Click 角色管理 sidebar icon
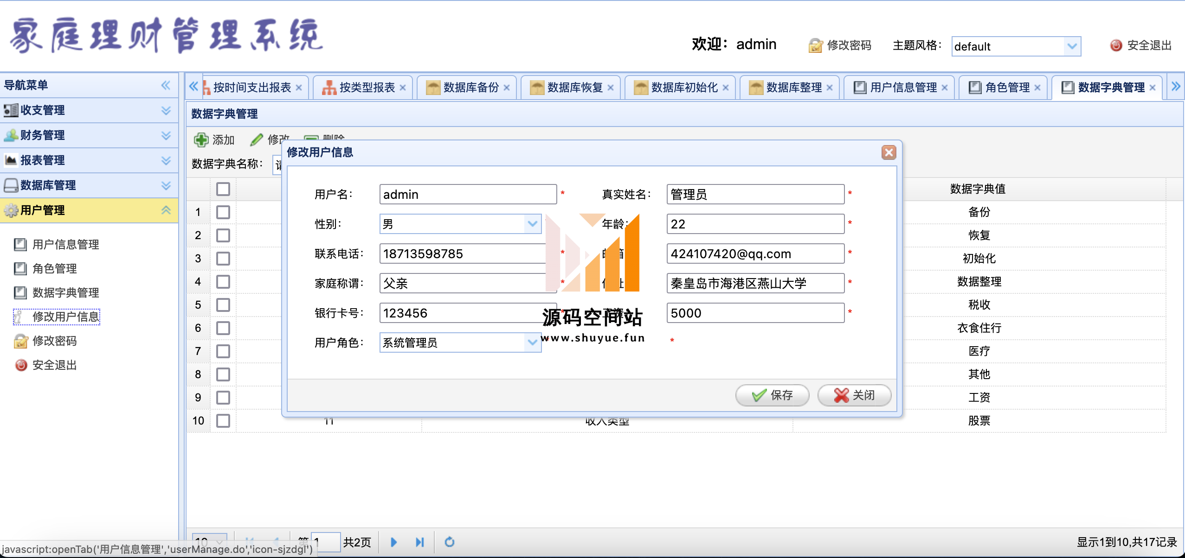This screenshot has height=558, width=1185. pos(20,268)
